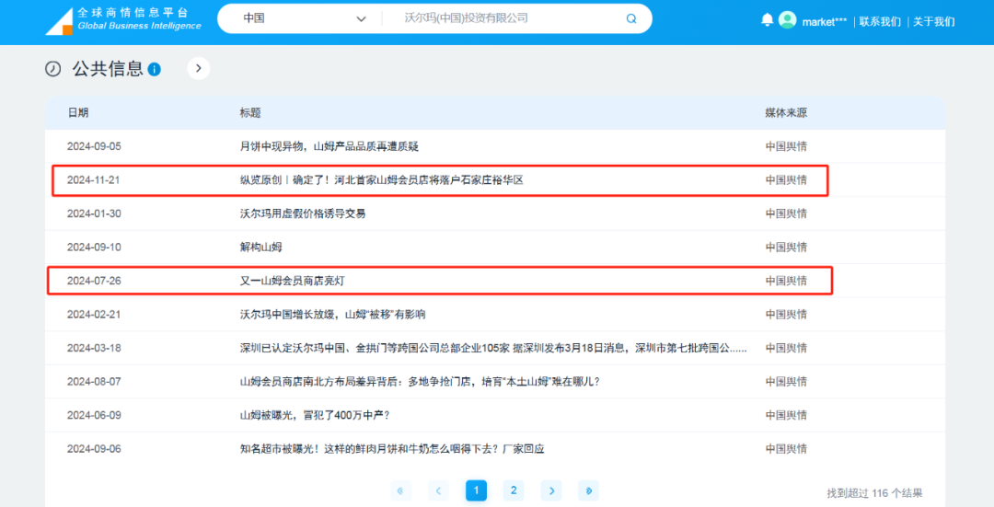994x507 pixels.
Task: Click the search magnifier icon
Action: pos(630,19)
